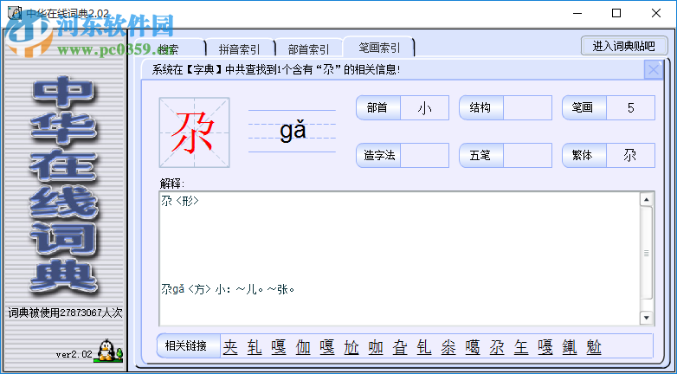Open the 搜索 tab

[169, 49]
